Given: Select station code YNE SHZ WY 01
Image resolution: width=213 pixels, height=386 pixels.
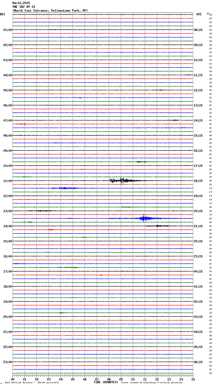Looking at the screenshot, I should click(x=24, y=7).
